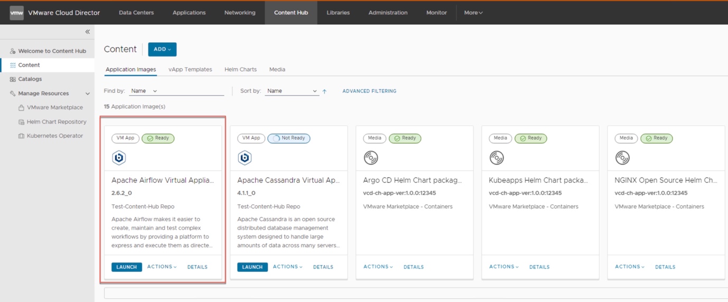Open the ADD dropdown button
Viewport: 728px width, 302px height.
162,49
